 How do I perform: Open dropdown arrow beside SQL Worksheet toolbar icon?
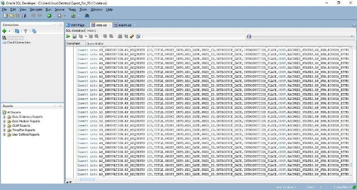(x=79, y=16)
